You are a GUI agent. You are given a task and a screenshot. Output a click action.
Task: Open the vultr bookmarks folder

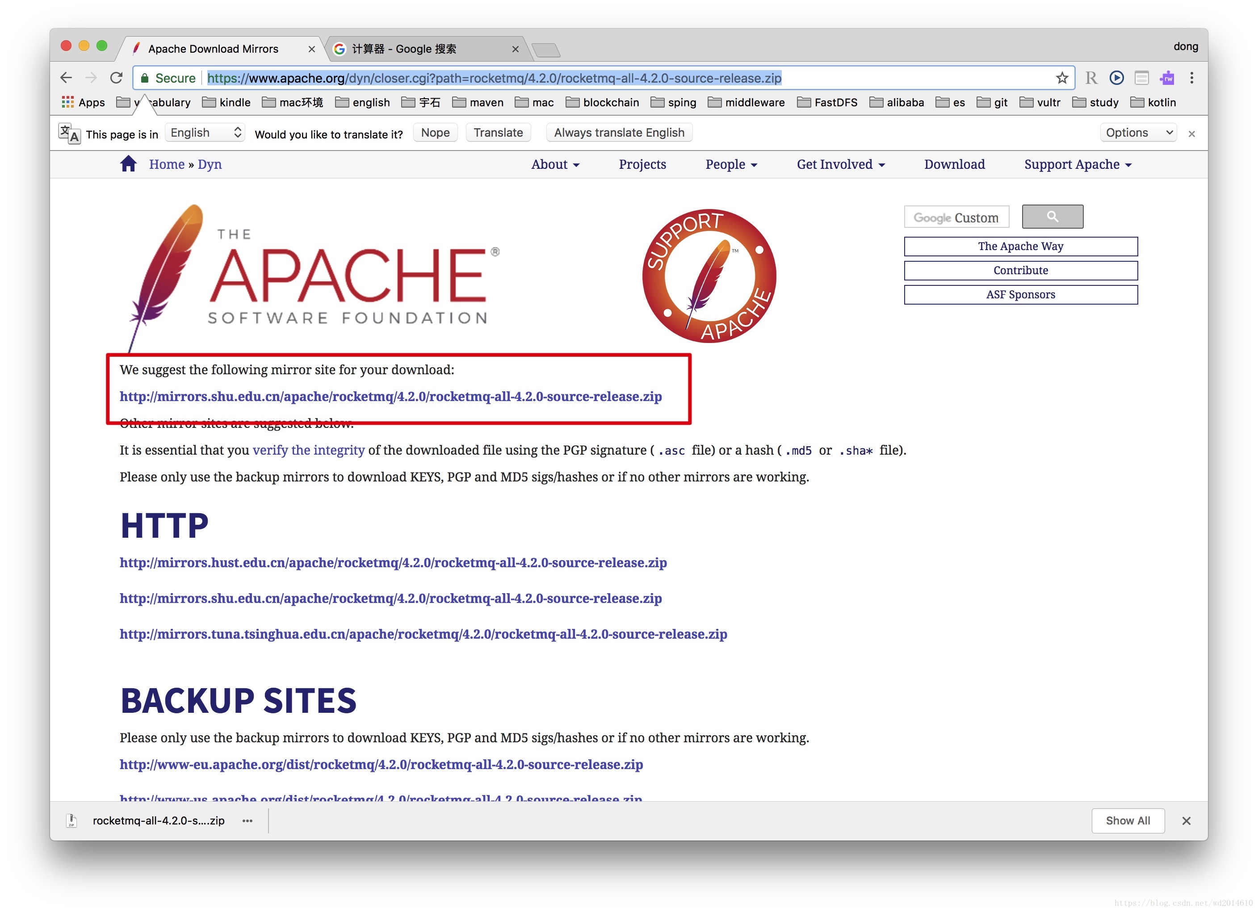click(1040, 103)
